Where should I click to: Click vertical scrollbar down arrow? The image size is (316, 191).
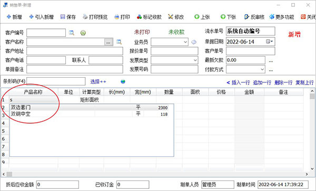[312, 169]
